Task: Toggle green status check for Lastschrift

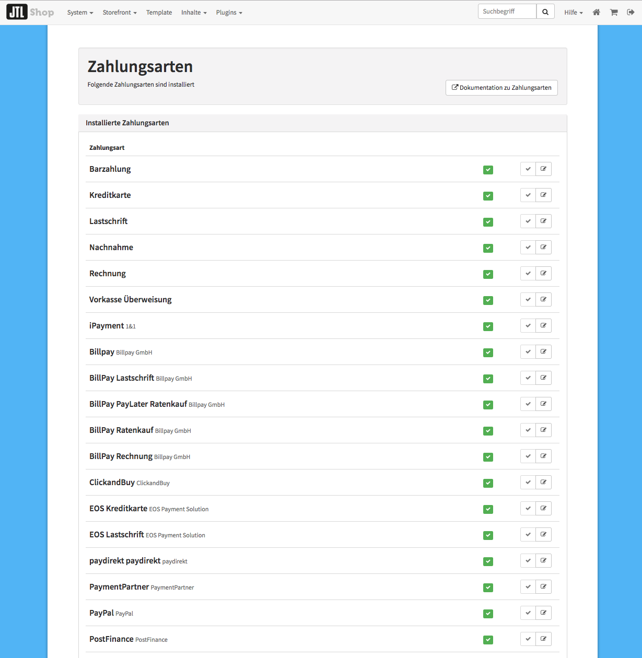Action: point(488,222)
